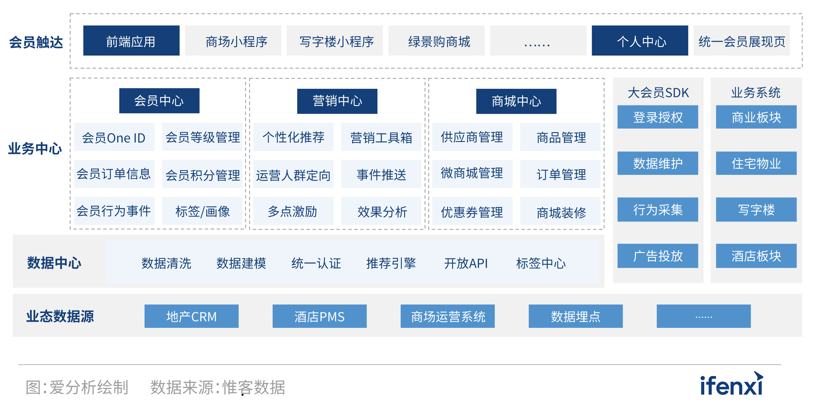This screenshot has width=814, height=414.
Task: Select the 前端应用 dark blue box
Action: [x=131, y=41]
